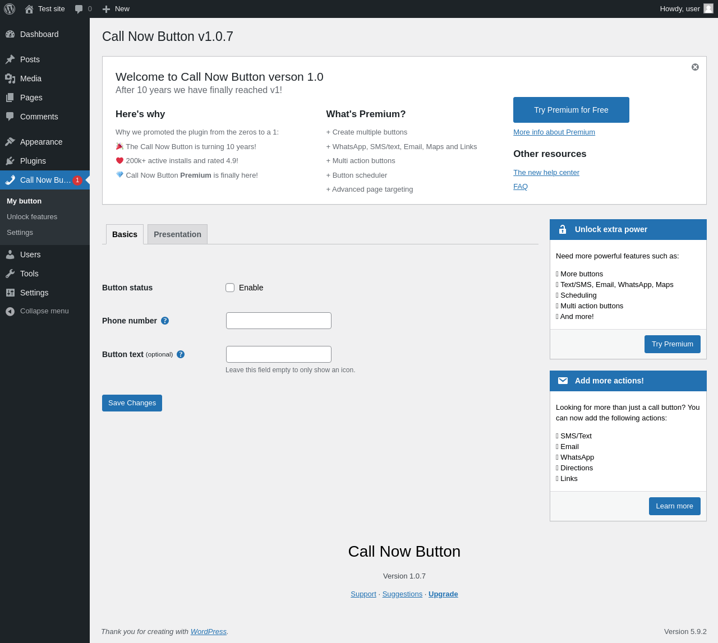
Task: Open The new help center link
Action: (x=546, y=173)
